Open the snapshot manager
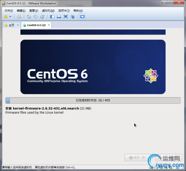Screen dimensions: 186x171 coord(42,16)
